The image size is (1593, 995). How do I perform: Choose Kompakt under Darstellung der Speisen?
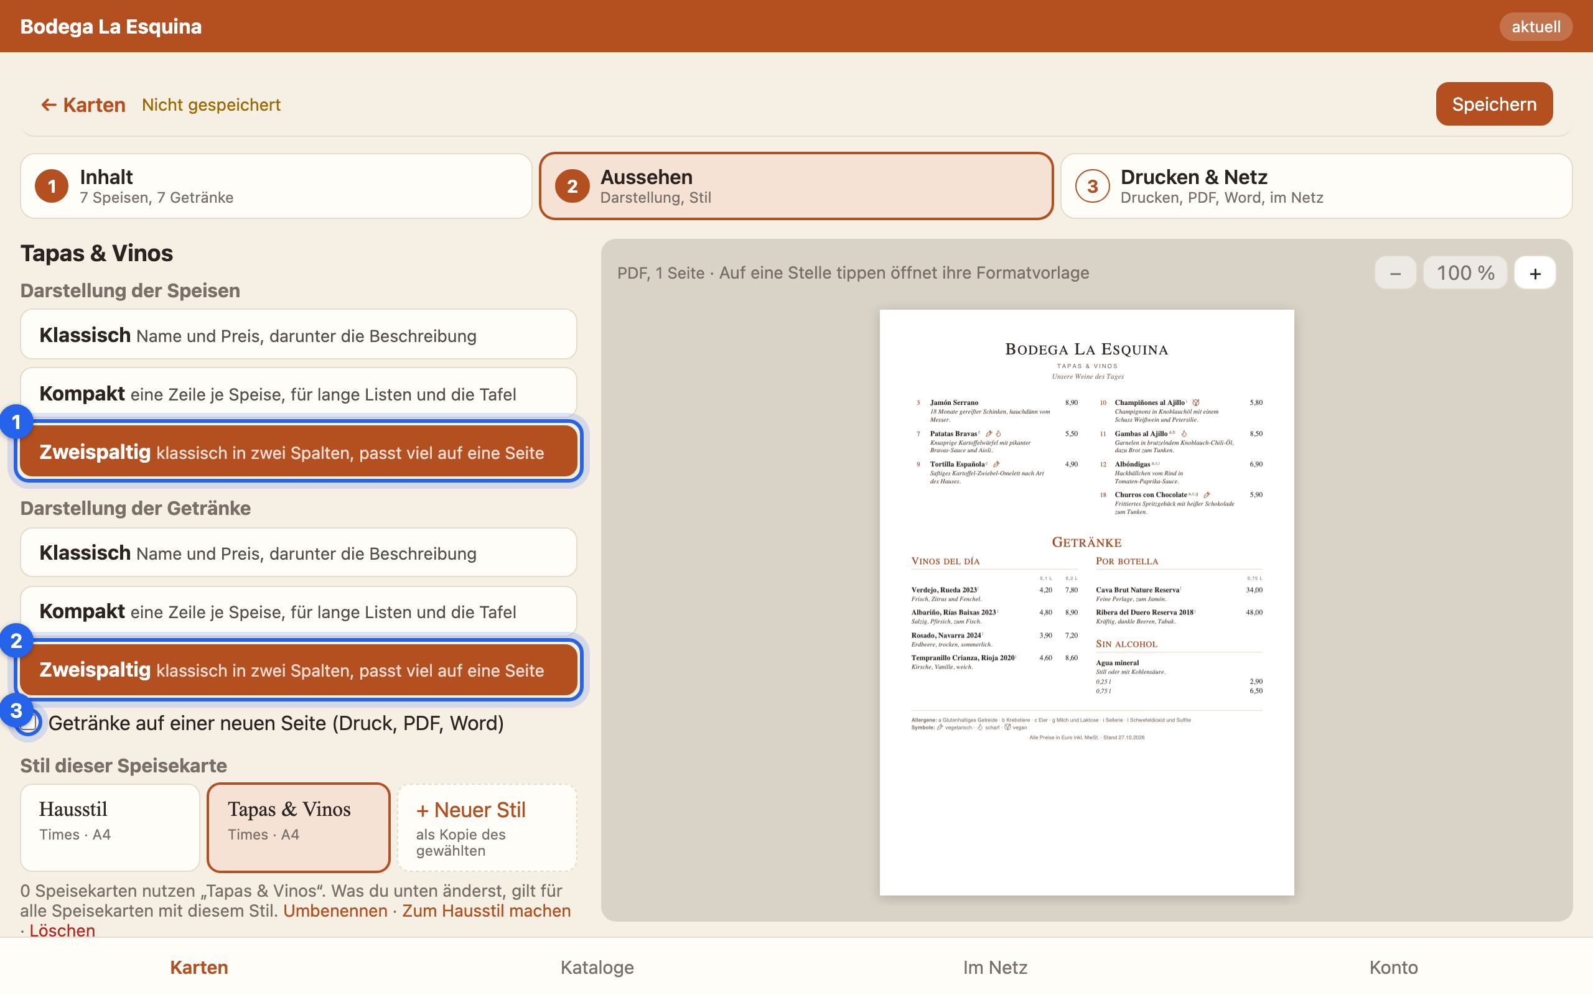coord(298,394)
